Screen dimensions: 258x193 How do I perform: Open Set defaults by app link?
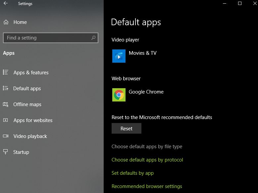pos(132,173)
